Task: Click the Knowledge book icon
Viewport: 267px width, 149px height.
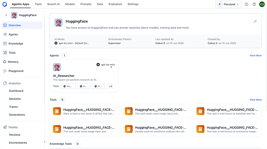Action: [5, 44]
